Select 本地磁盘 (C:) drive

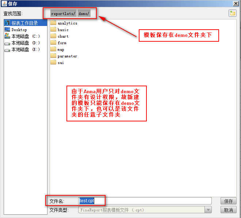[x=26, y=36]
